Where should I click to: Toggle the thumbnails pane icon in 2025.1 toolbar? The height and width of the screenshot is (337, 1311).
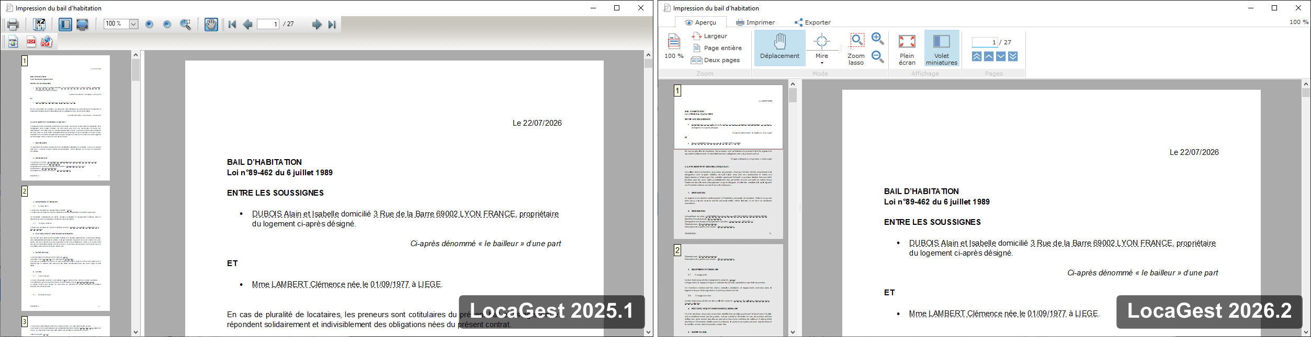(x=65, y=25)
